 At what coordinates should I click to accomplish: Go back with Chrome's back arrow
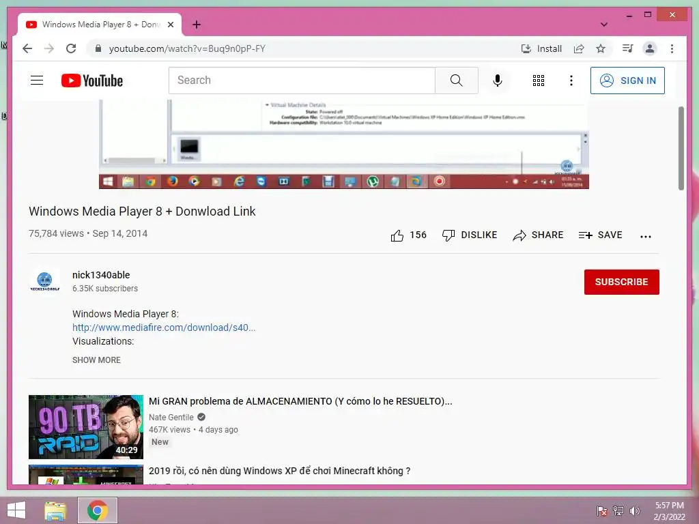pyautogui.click(x=27, y=48)
